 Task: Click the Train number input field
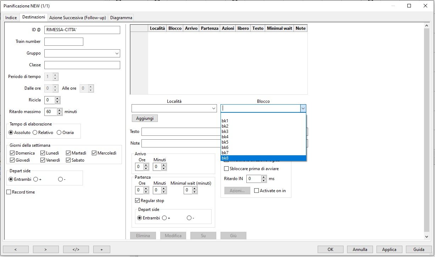click(64, 42)
